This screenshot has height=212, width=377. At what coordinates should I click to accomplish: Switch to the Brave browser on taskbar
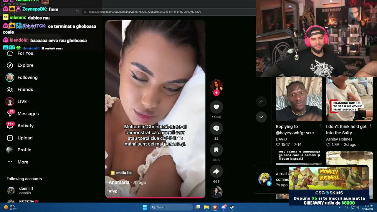(215, 207)
